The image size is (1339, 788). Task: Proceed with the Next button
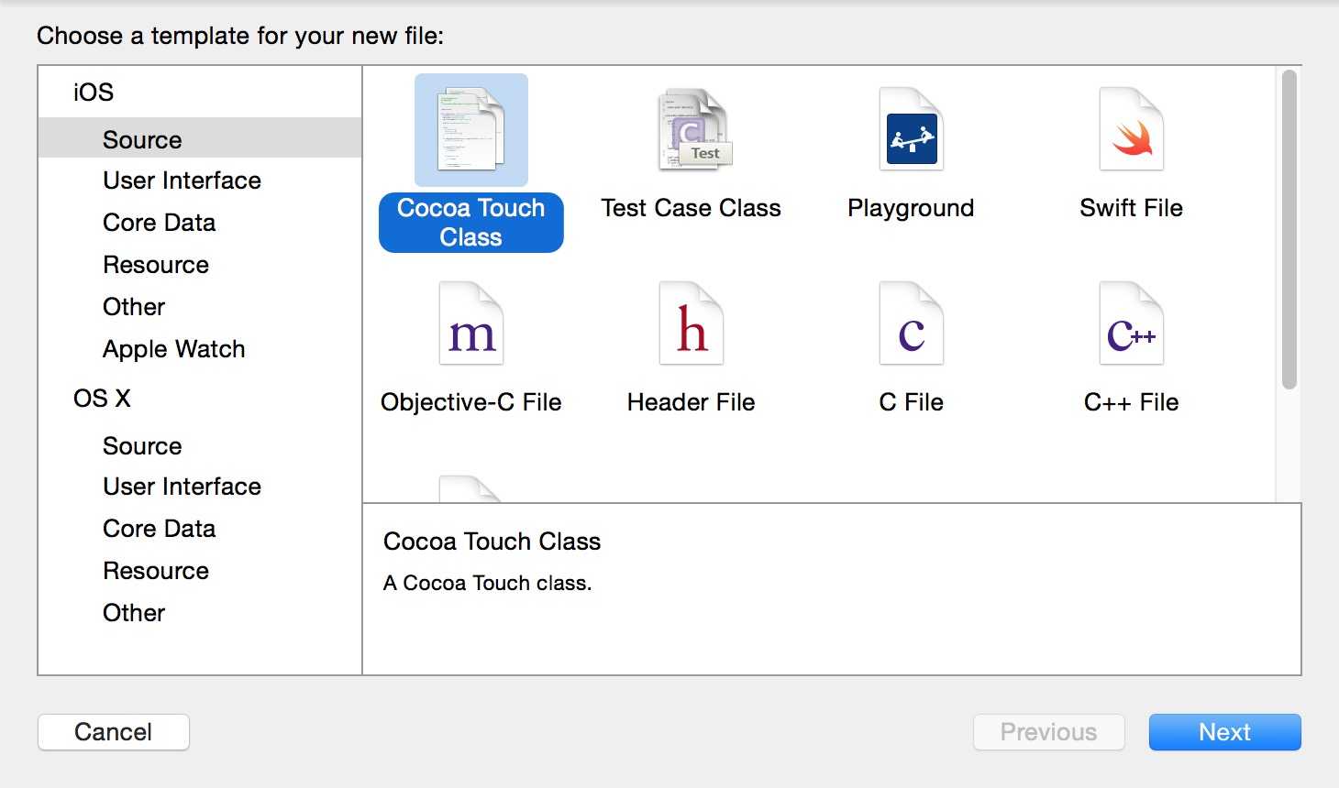click(x=1224, y=732)
